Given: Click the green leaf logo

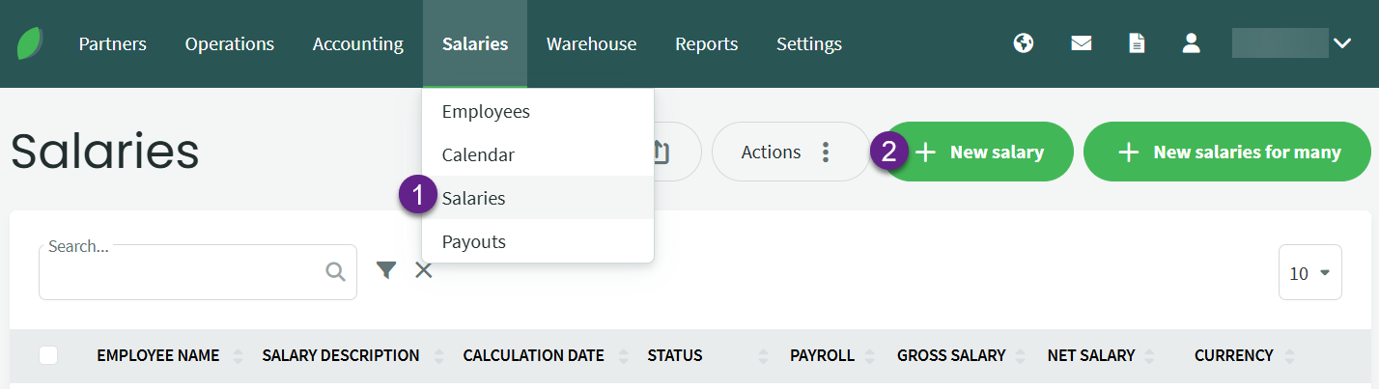Looking at the screenshot, I should tap(30, 43).
